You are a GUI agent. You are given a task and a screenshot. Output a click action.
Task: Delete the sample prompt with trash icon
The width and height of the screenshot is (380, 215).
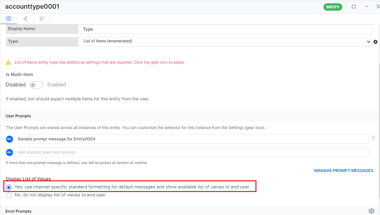point(373,138)
